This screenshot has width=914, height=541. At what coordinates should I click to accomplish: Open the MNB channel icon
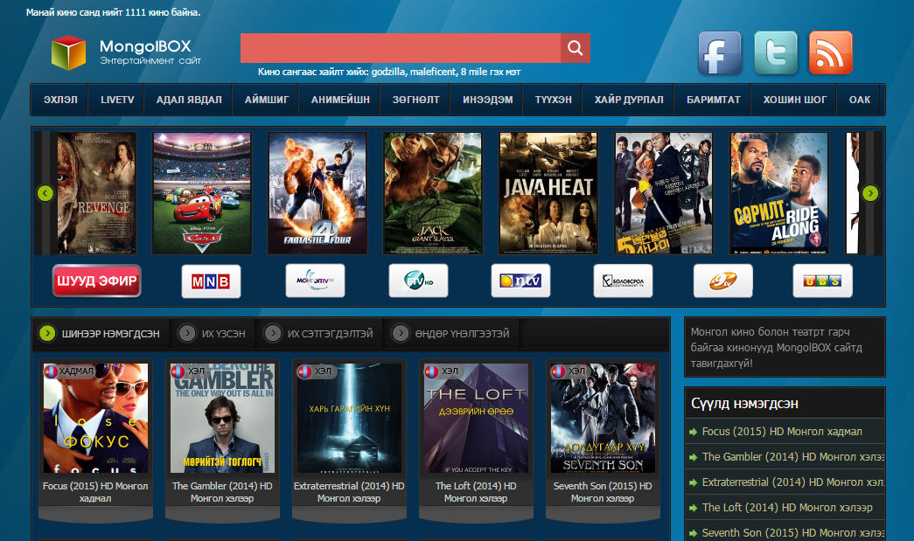point(211,281)
